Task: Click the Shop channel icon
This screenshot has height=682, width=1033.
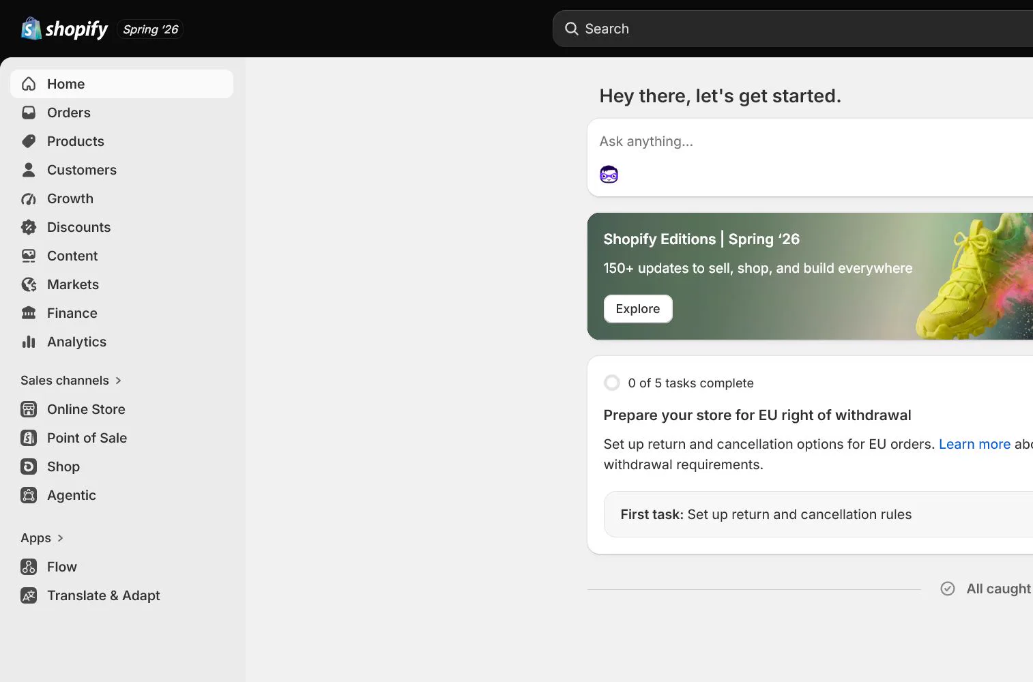Action: [x=29, y=466]
